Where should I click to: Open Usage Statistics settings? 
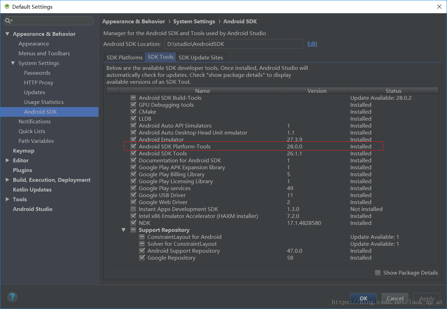[44, 102]
